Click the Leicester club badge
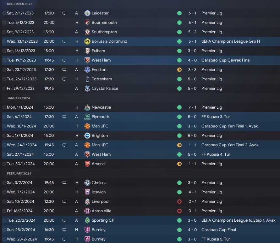280x243 pixels. [x=87, y=13]
